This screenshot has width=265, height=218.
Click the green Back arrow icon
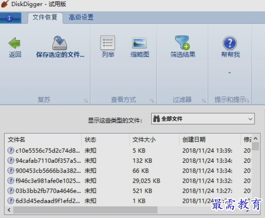click(x=14, y=43)
